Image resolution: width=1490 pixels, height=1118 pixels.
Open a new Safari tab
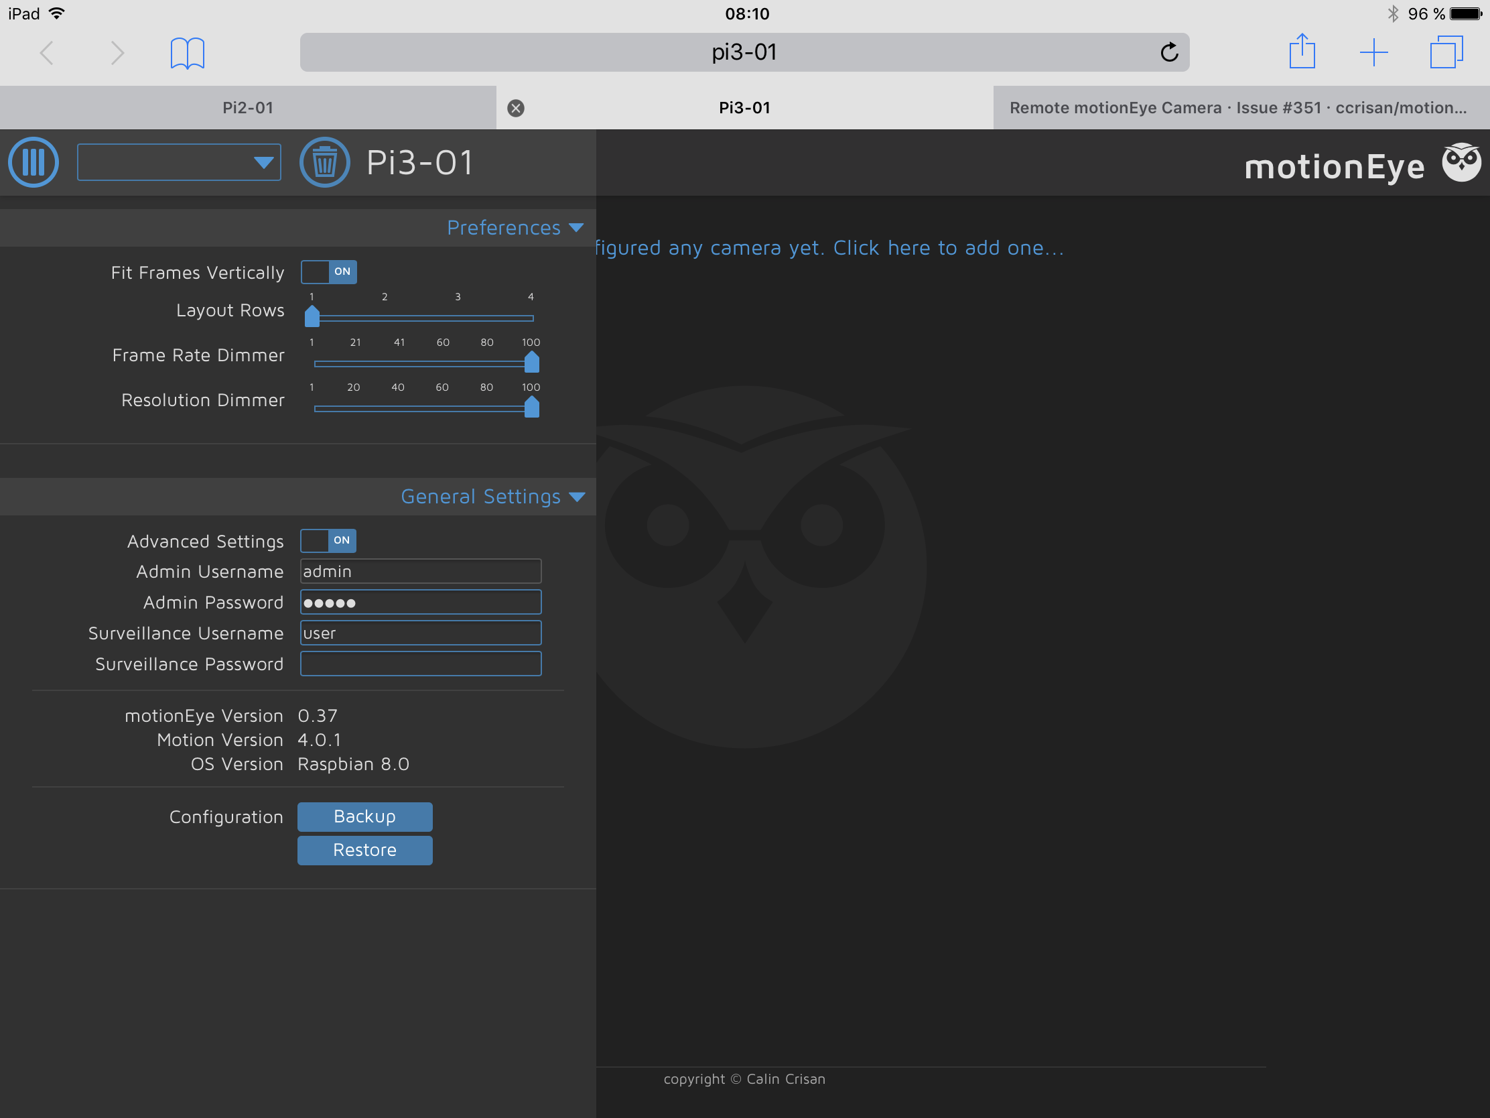tap(1374, 52)
